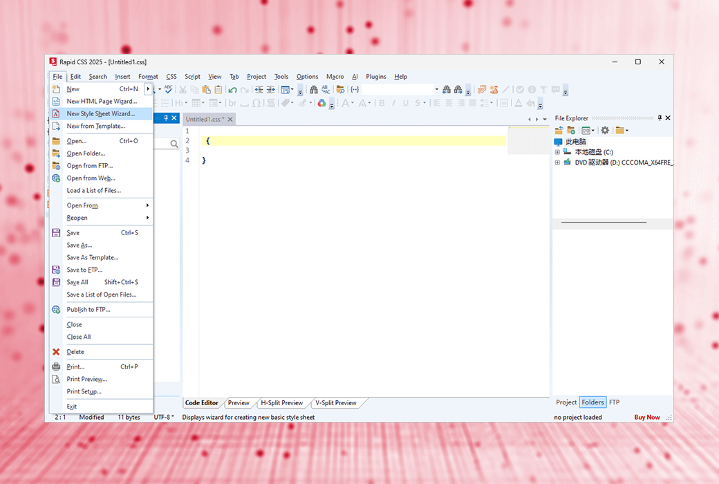Click the Find Previous binoculars icon
The width and height of the screenshot is (719, 484).
(x=446, y=89)
